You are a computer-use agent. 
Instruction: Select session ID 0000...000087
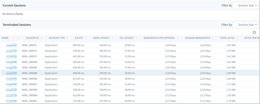point(30,84)
